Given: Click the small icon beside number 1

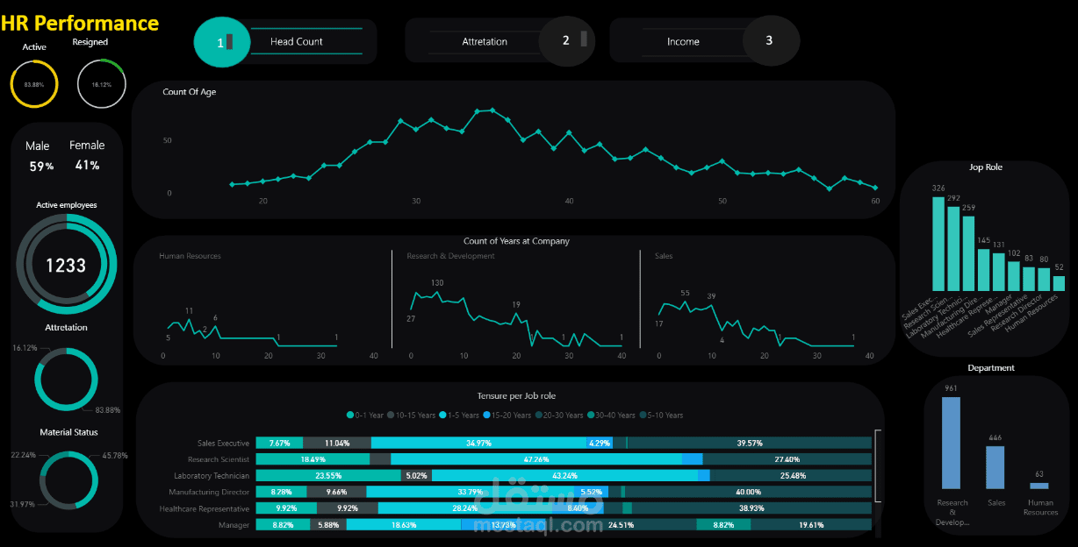Looking at the screenshot, I should tap(229, 41).
